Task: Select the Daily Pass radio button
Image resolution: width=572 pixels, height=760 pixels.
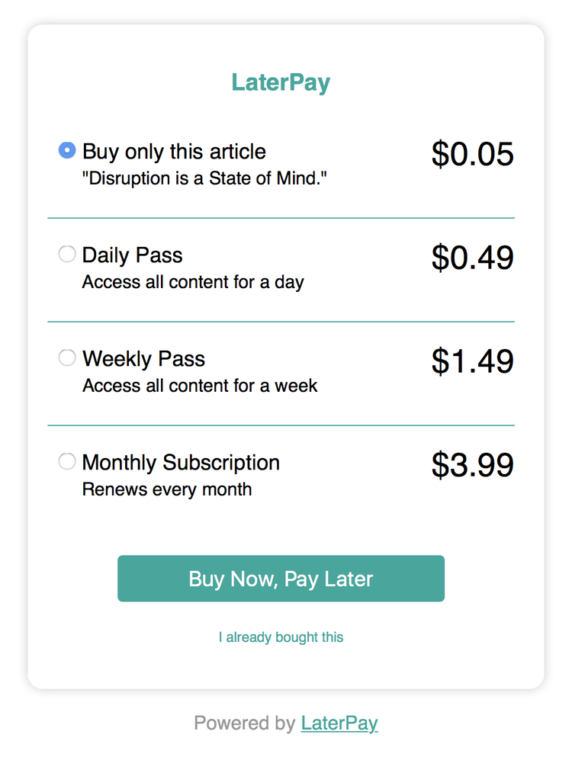Action: (67, 254)
